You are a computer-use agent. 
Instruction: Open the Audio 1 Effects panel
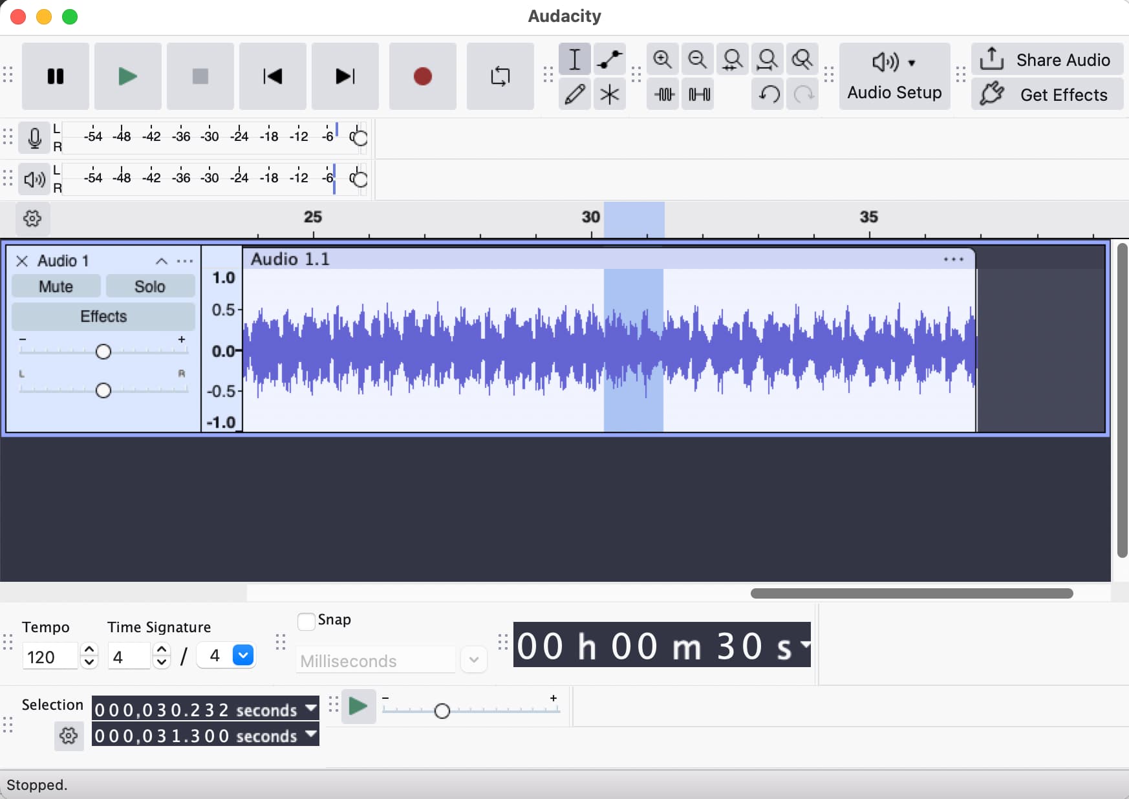[x=103, y=316]
